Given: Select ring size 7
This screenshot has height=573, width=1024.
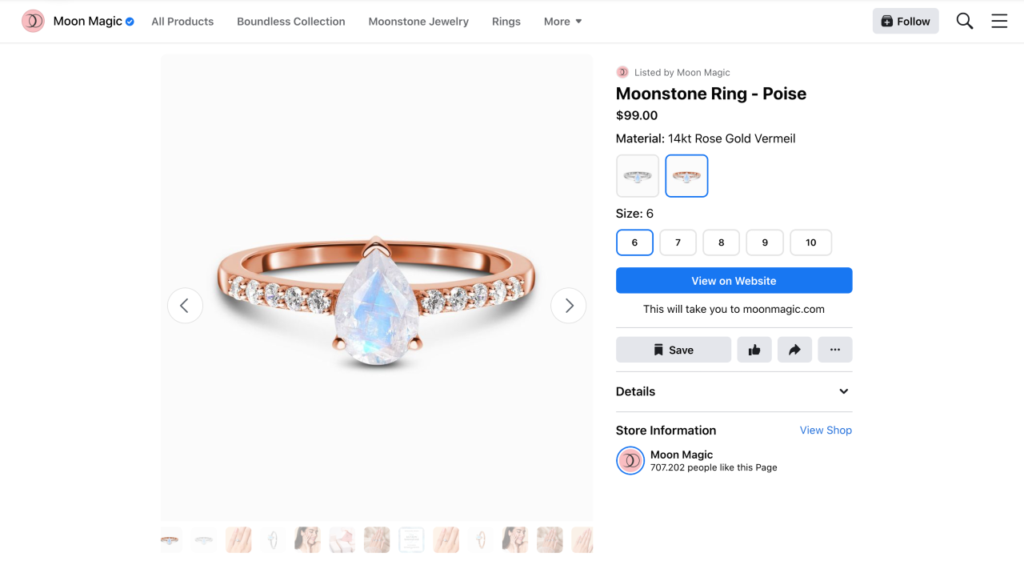Looking at the screenshot, I should (x=678, y=242).
